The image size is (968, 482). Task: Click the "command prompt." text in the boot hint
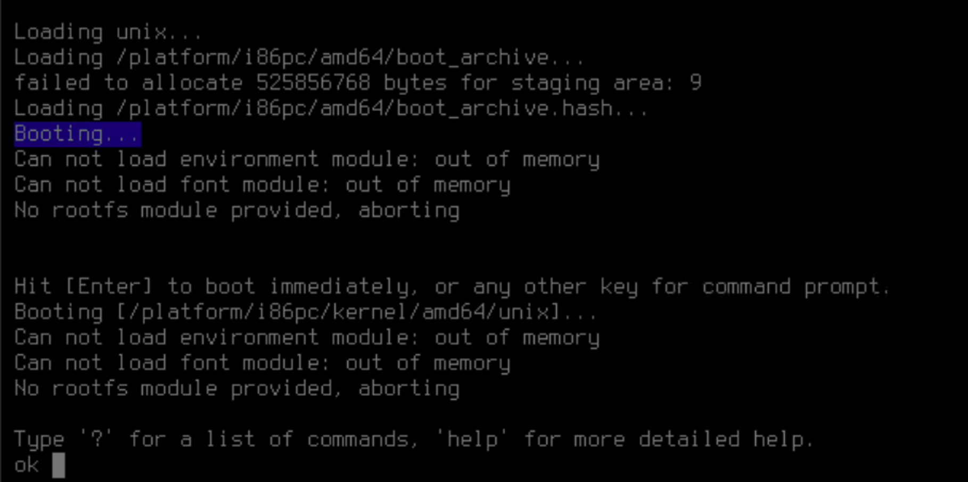pyautogui.click(x=795, y=287)
